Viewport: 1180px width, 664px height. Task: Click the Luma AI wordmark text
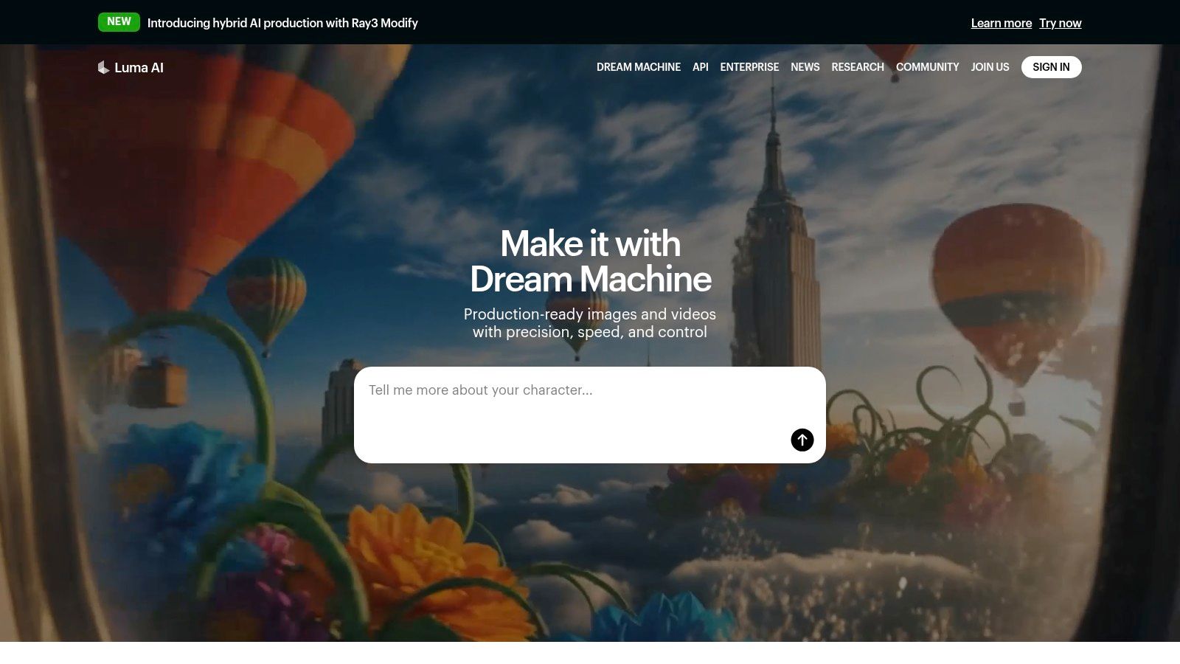[x=139, y=67]
